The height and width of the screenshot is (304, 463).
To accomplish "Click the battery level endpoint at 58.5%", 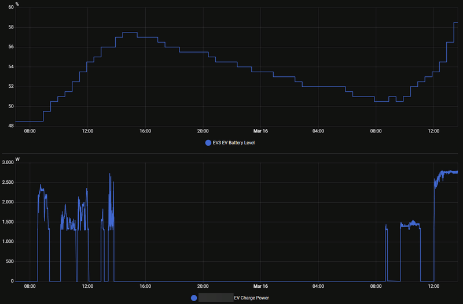I will point(456,23).
